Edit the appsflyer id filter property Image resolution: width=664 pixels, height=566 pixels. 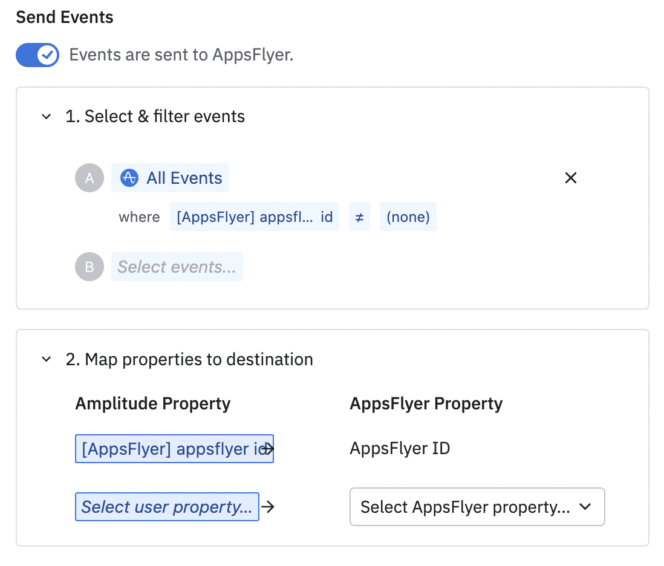(x=254, y=217)
